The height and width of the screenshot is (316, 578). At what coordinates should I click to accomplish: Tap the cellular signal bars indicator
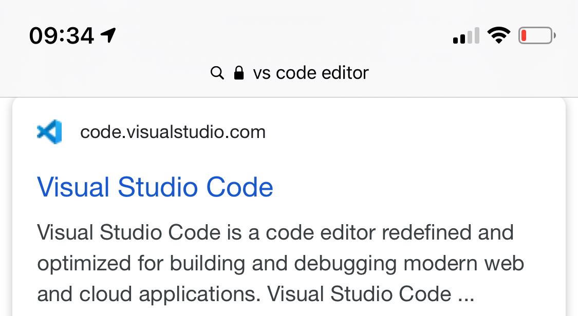coord(466,36)
